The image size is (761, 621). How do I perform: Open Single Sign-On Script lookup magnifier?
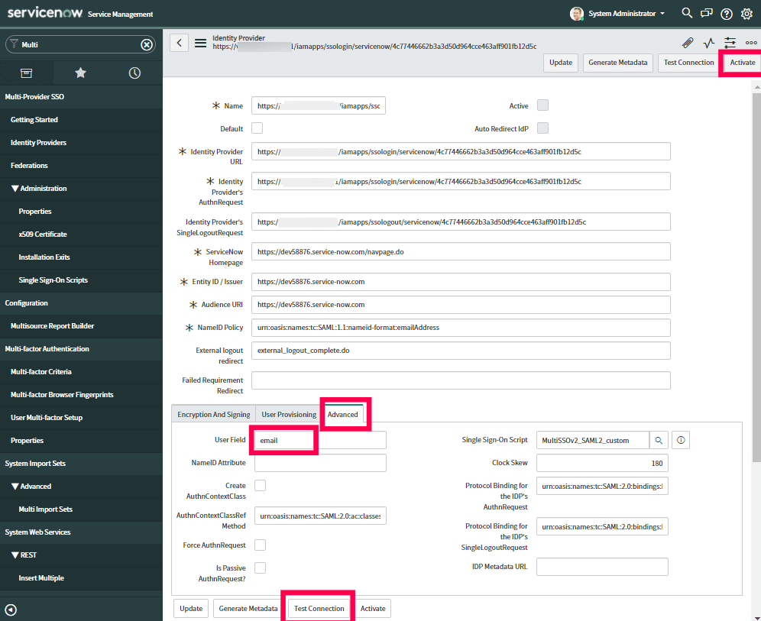(x=660, y=440)
